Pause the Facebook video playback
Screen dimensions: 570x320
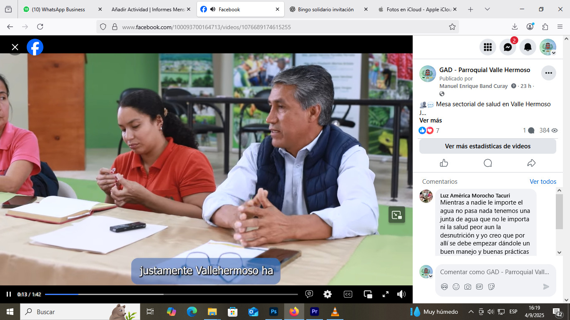[x=9, y=294]
